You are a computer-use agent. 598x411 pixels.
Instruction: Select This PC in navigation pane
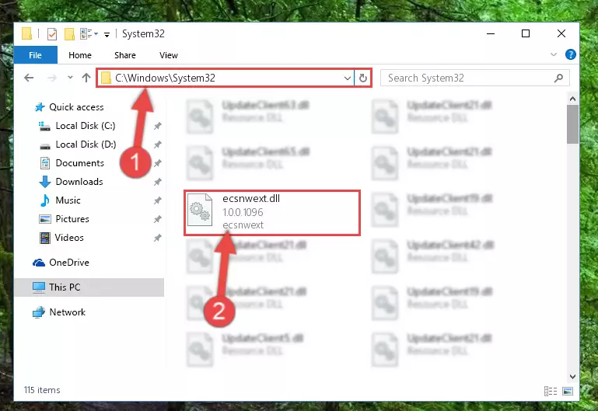89,287
